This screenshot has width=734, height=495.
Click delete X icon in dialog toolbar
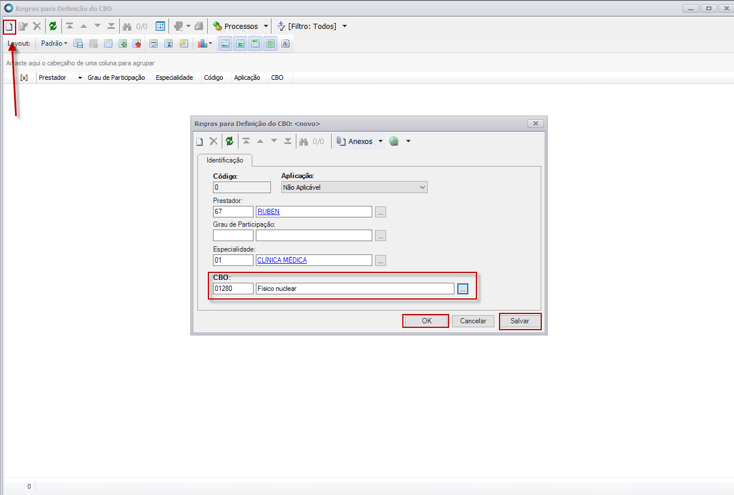pyautogui.click(x=213, y=142)
